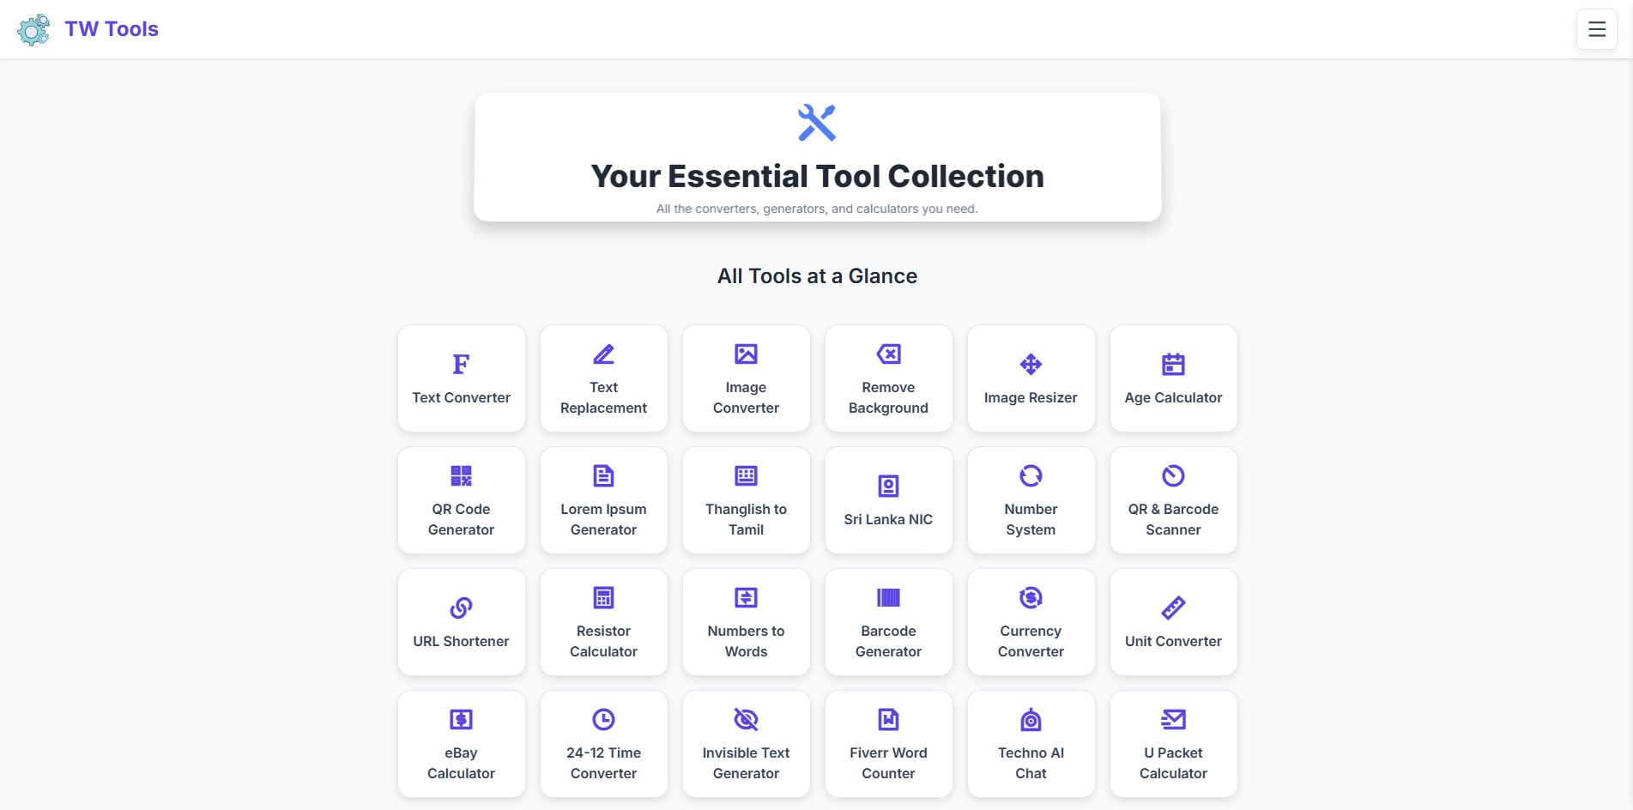Viewport: 1633px width, 810px height.
Task: Open the Image Converter tool
Action: tap(746, 378)
